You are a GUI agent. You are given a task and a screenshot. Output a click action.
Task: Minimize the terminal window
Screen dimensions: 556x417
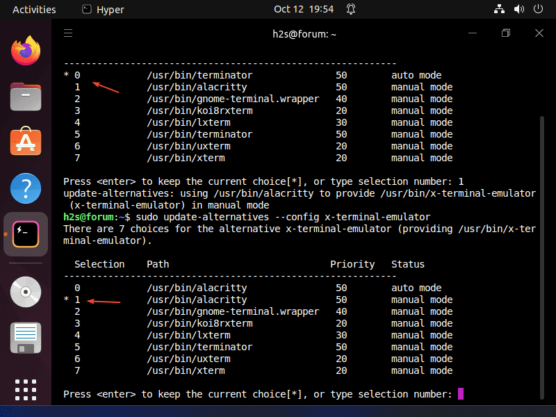[473, 33]
